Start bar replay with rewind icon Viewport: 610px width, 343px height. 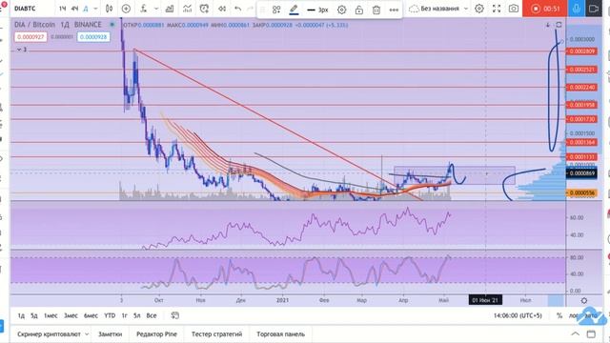(x=222, y=9)
